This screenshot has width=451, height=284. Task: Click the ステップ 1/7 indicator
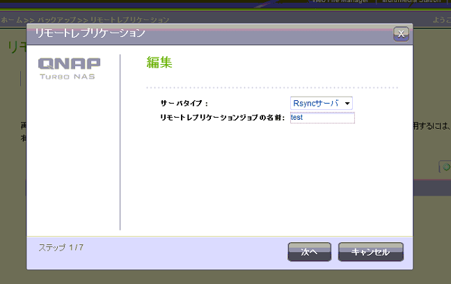pyautogui.click(x=61, y=247)
